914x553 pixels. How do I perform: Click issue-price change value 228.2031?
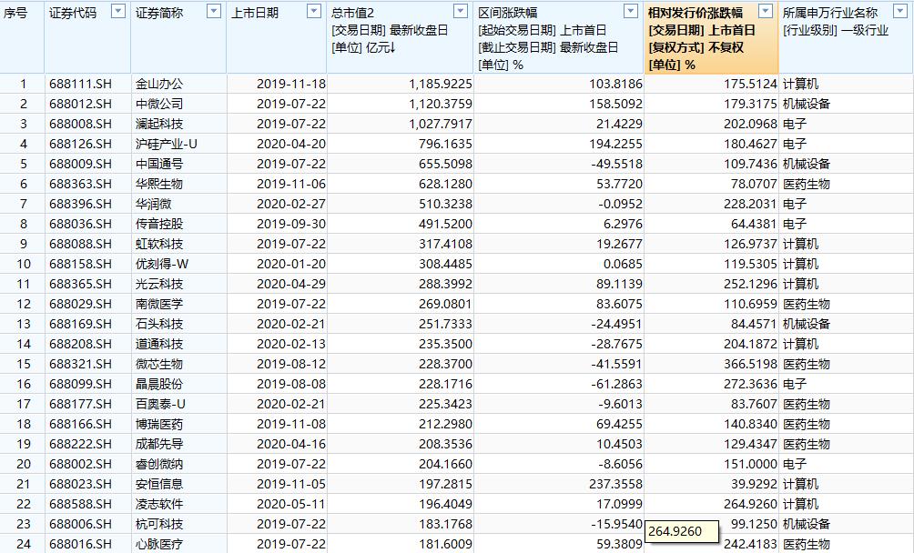[751, 204]
